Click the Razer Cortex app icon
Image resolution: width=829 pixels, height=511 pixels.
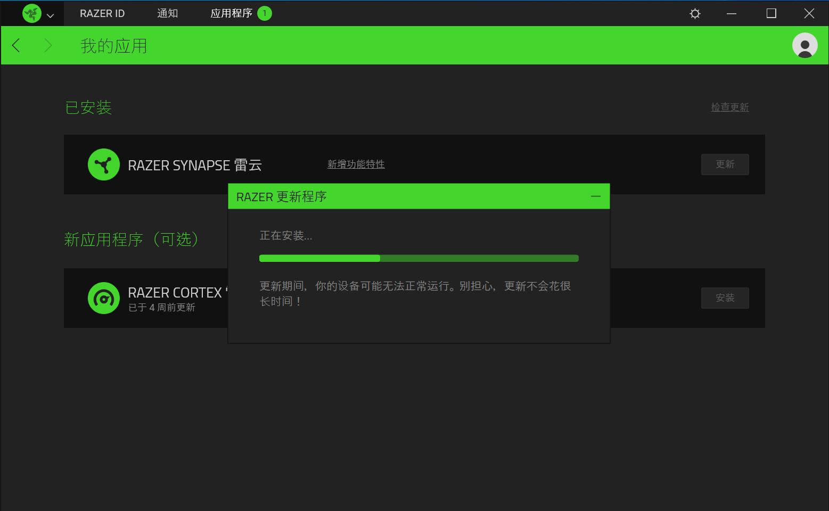click(104, 298)
